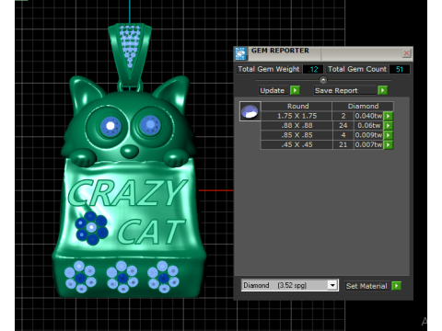Viewport: 442px width, 331px height.
Task: Select the '.45 X .45' size cell
Action: 297,144
